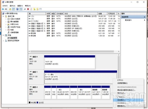Select 本地用户和组 in the tree
Screen dimensions: 148x109
tap(15, 27)
